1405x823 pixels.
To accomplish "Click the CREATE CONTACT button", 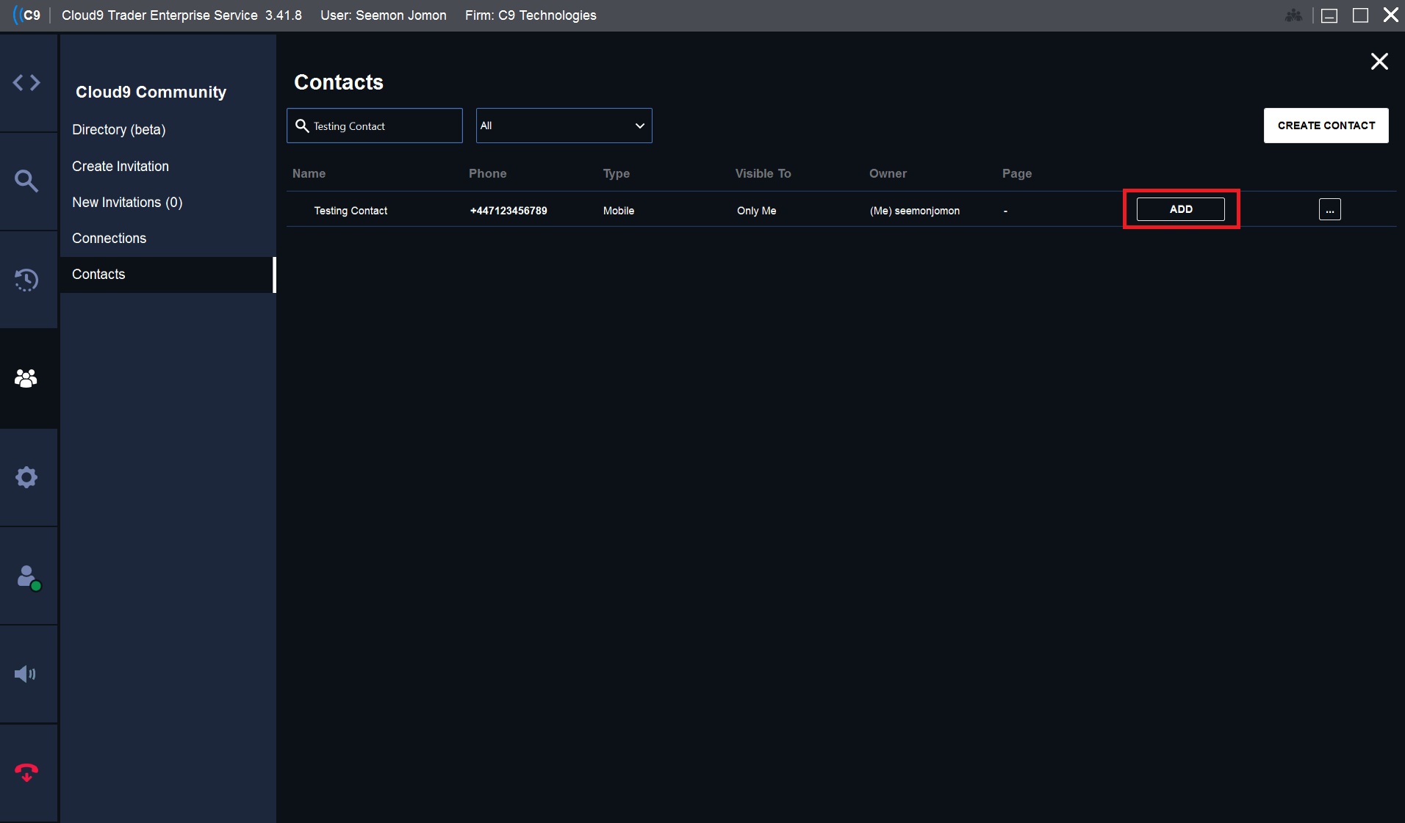I will (1326, 126).
